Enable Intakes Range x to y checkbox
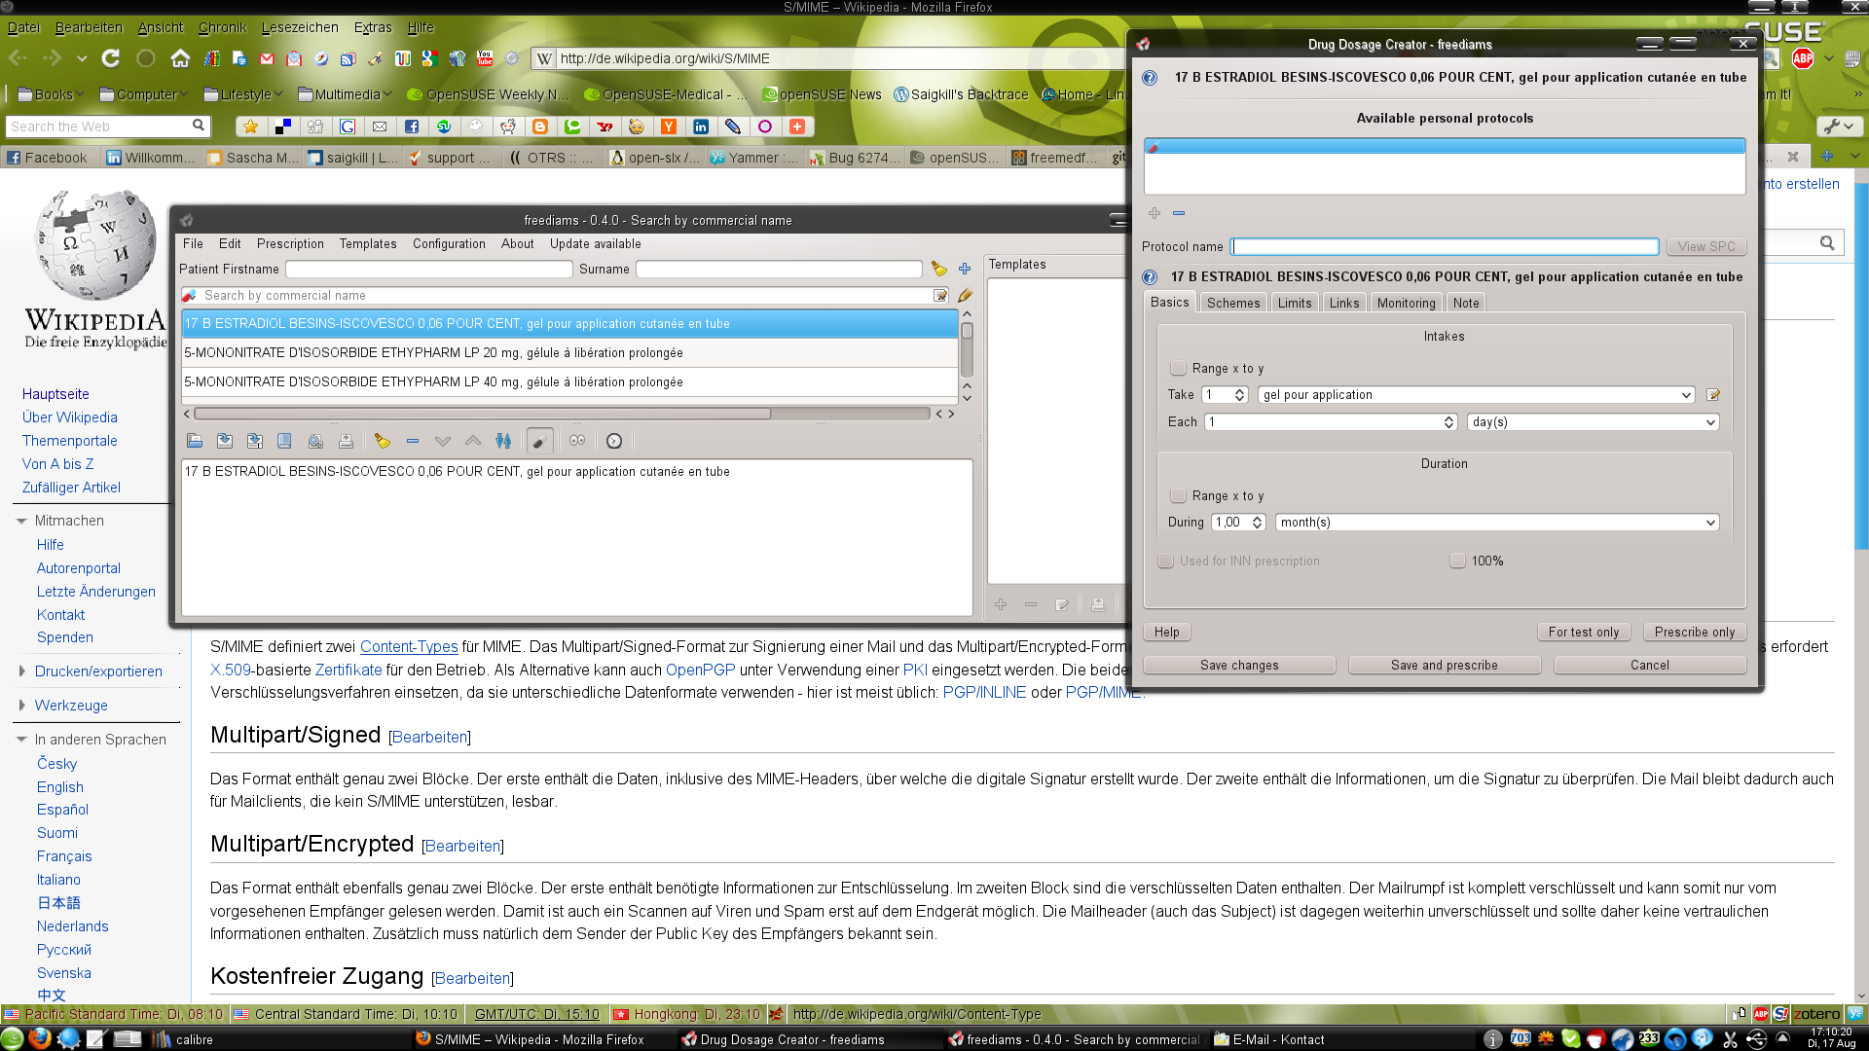This screenshot has width=1869, height=1051. [x=1179, y=368]
